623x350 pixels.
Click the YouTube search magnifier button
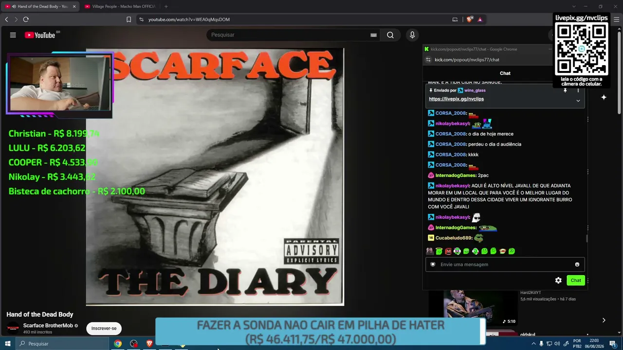point(390,35)
